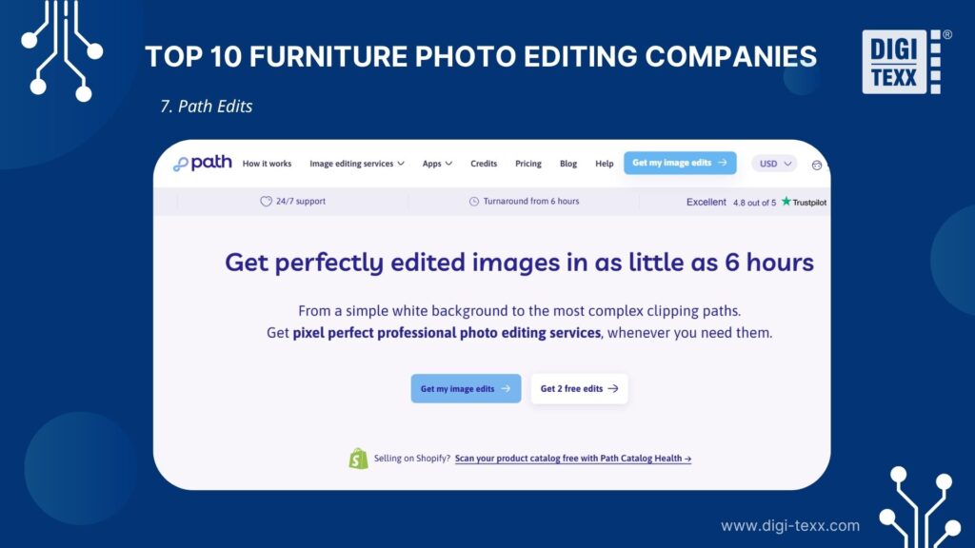Screen dimensions: 975x548
Task: Open Scan your product catalog free link
Action: click(572, 459)
